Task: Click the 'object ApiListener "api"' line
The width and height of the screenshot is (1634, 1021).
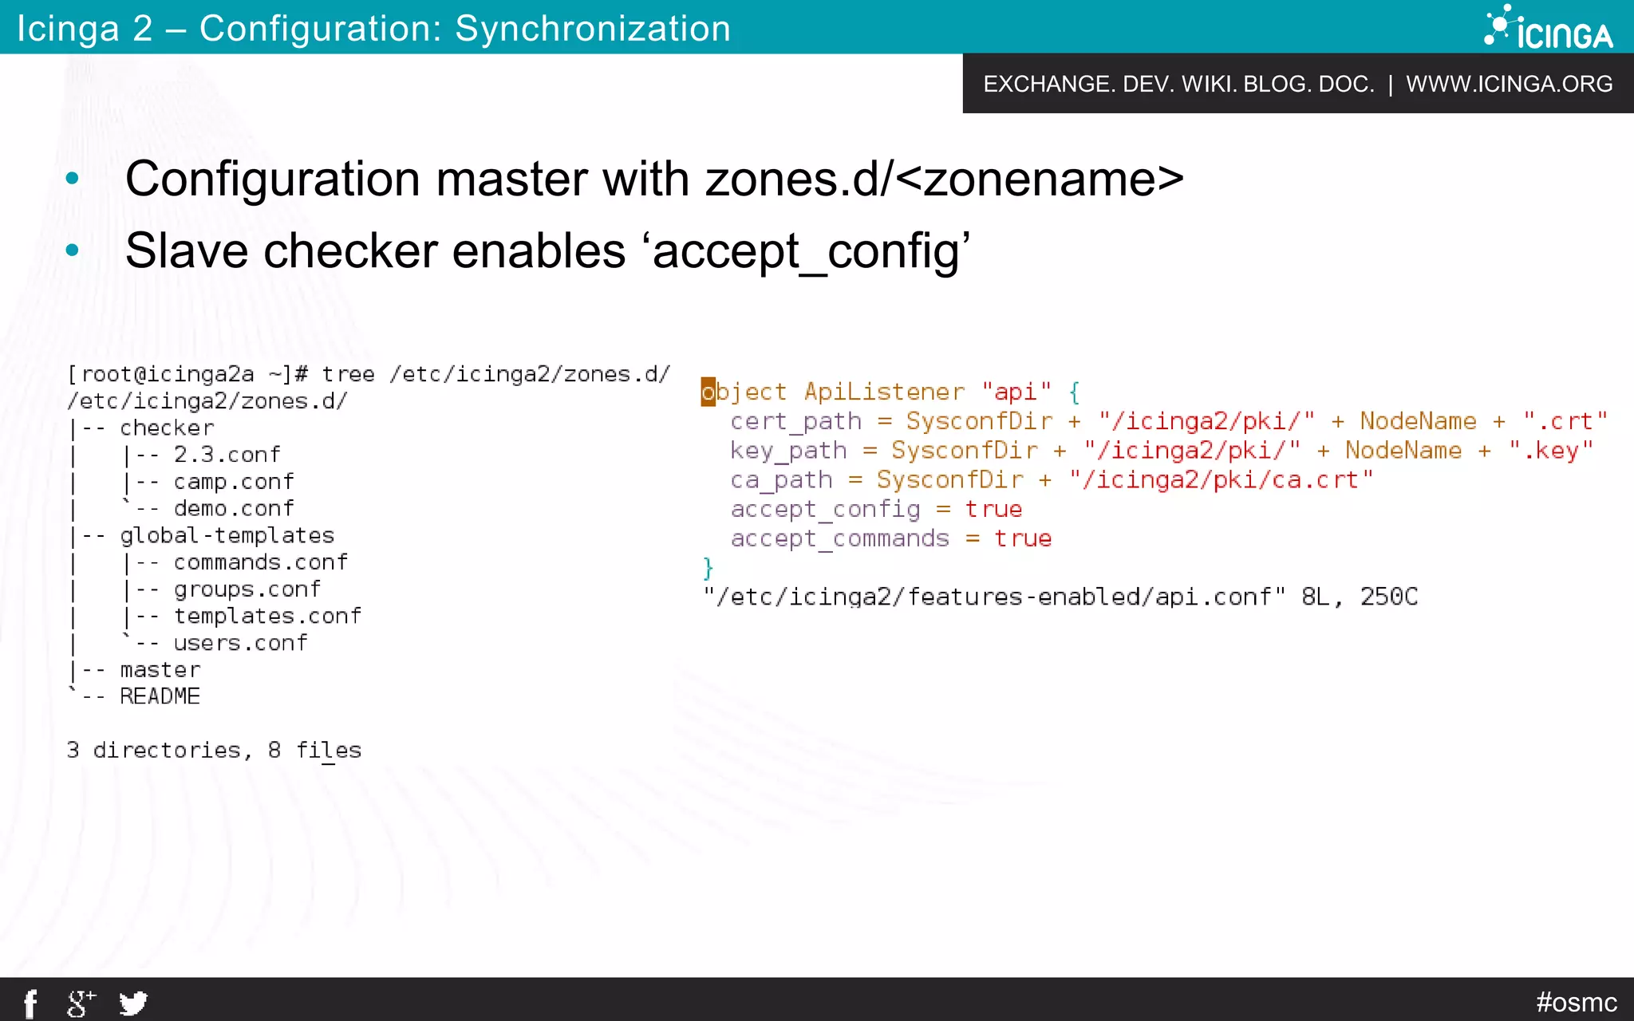Action: tap(890, 392)
